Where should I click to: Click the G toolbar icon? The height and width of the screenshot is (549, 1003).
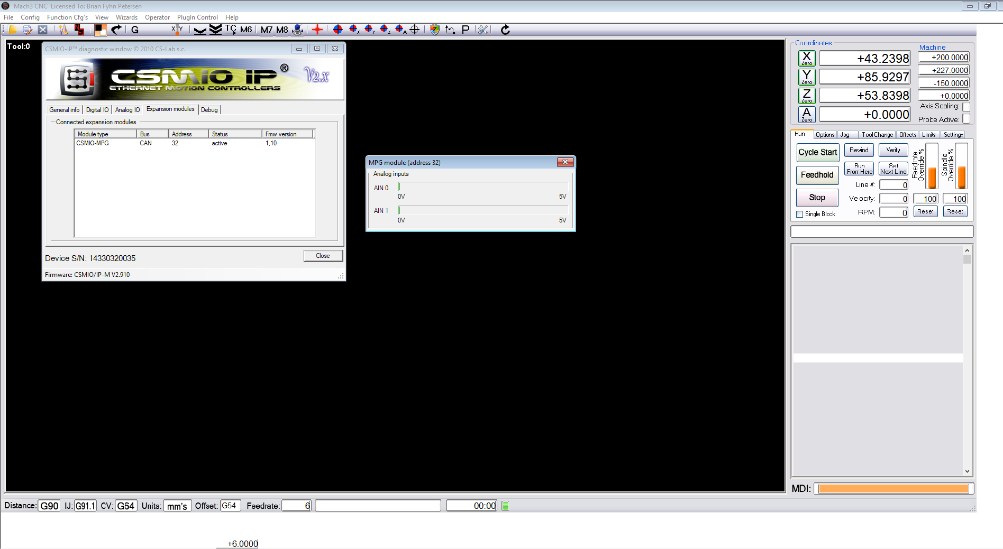point(135,30)
